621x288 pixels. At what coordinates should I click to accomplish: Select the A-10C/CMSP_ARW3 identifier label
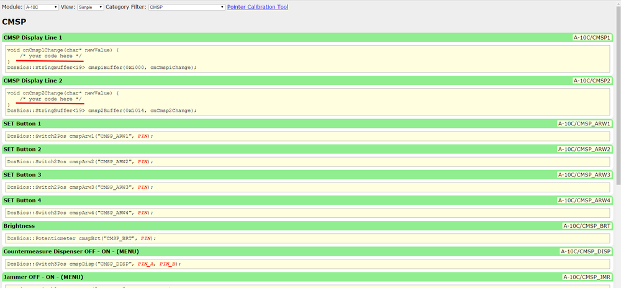click(x=584, y=174)
